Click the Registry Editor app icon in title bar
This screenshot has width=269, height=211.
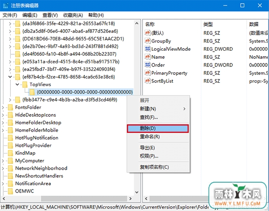pyautogui.click(x=5, y=5)
